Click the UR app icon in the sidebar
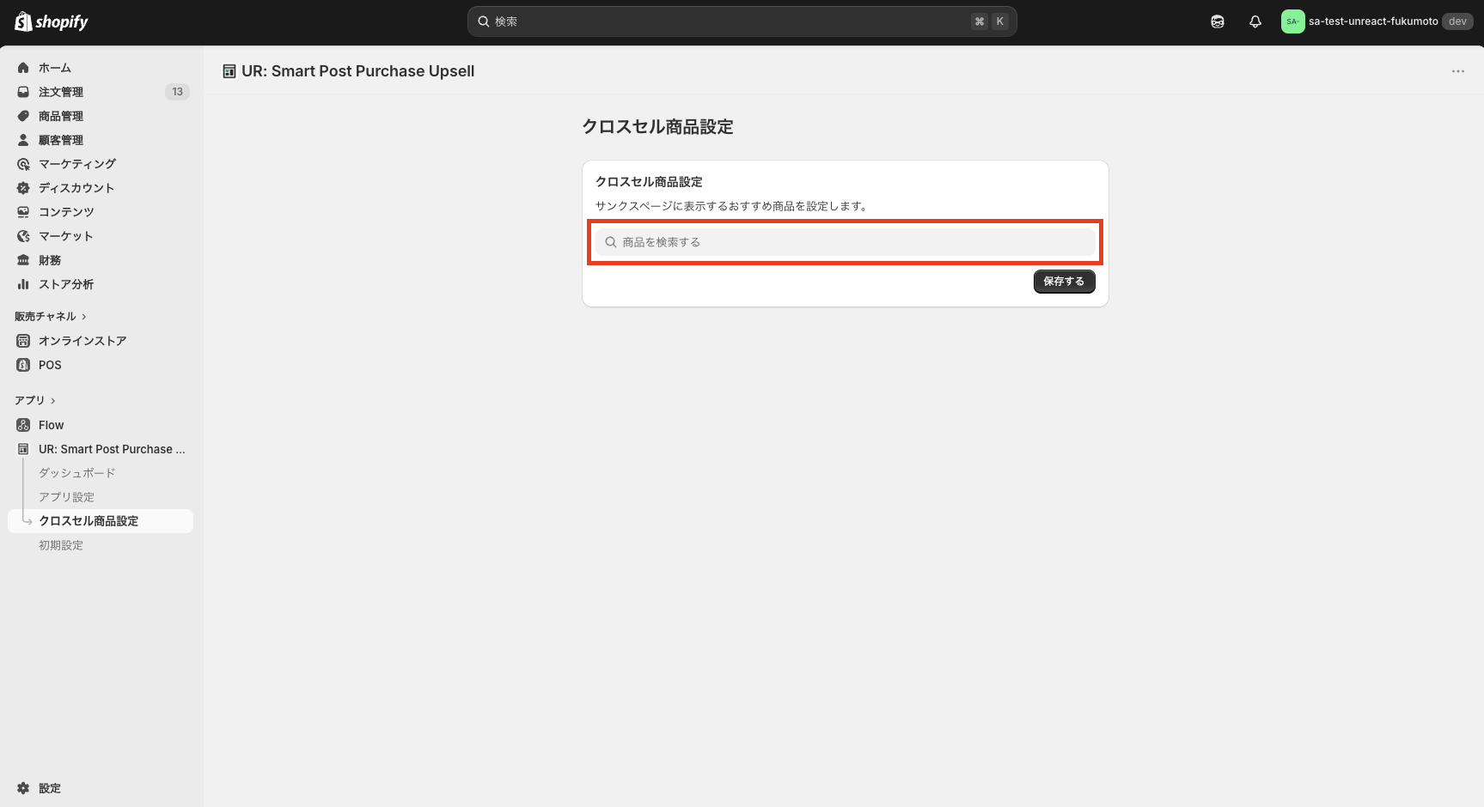 tap(23, 449)
